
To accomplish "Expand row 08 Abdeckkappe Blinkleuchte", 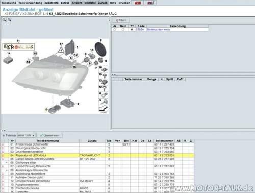I will coord(7,170).
